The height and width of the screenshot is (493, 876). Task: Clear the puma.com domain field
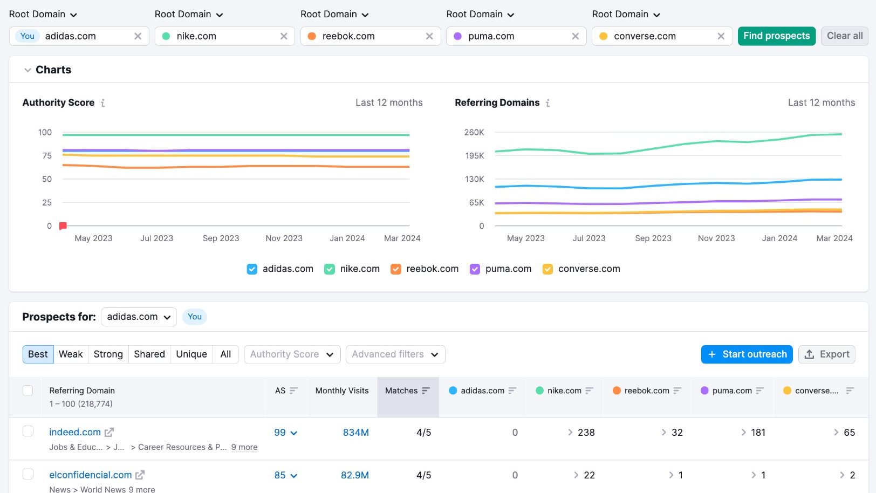[x=576, y=36]
